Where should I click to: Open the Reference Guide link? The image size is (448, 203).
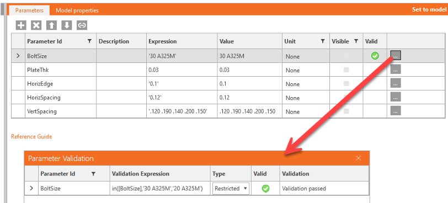pos(31,136)
